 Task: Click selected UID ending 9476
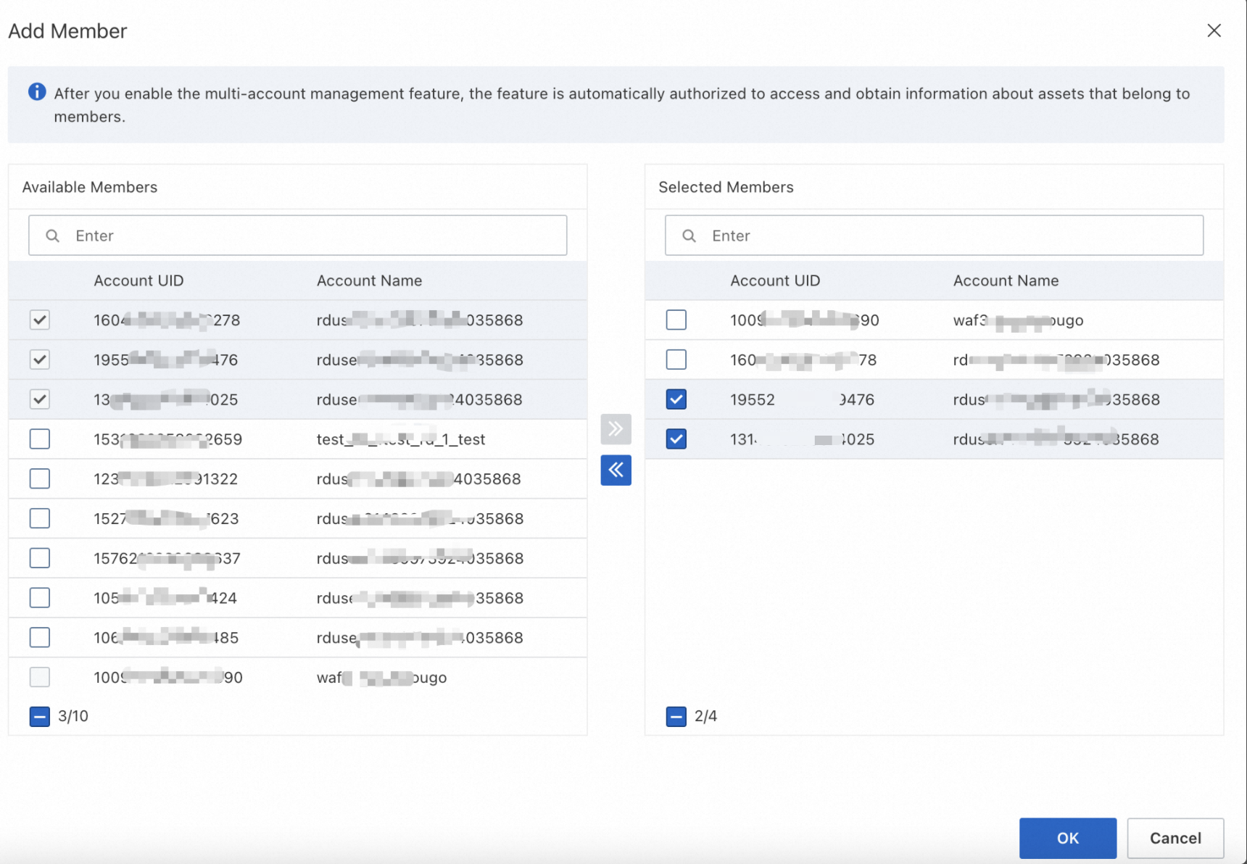coord(802,399)
